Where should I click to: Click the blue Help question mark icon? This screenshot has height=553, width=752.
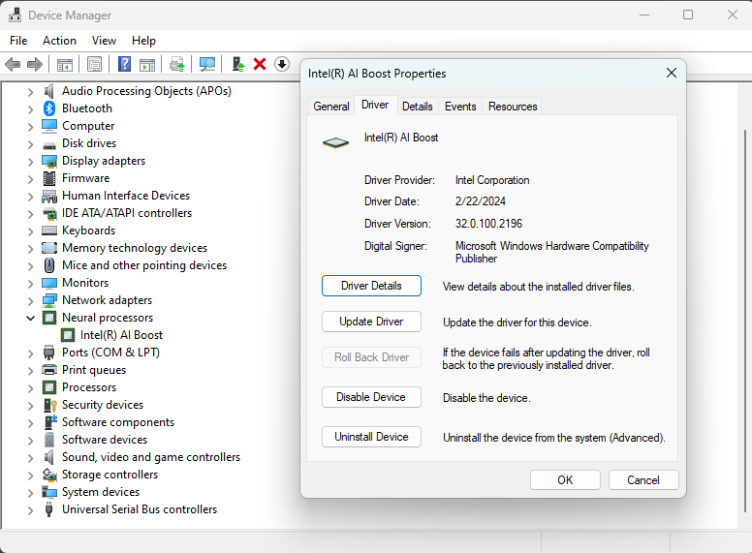pyautogui.click(x=125, y=64)
